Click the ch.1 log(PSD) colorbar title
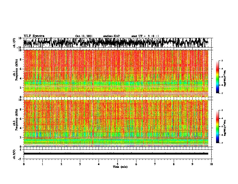The image size is (238, 184). coord(225,78)
